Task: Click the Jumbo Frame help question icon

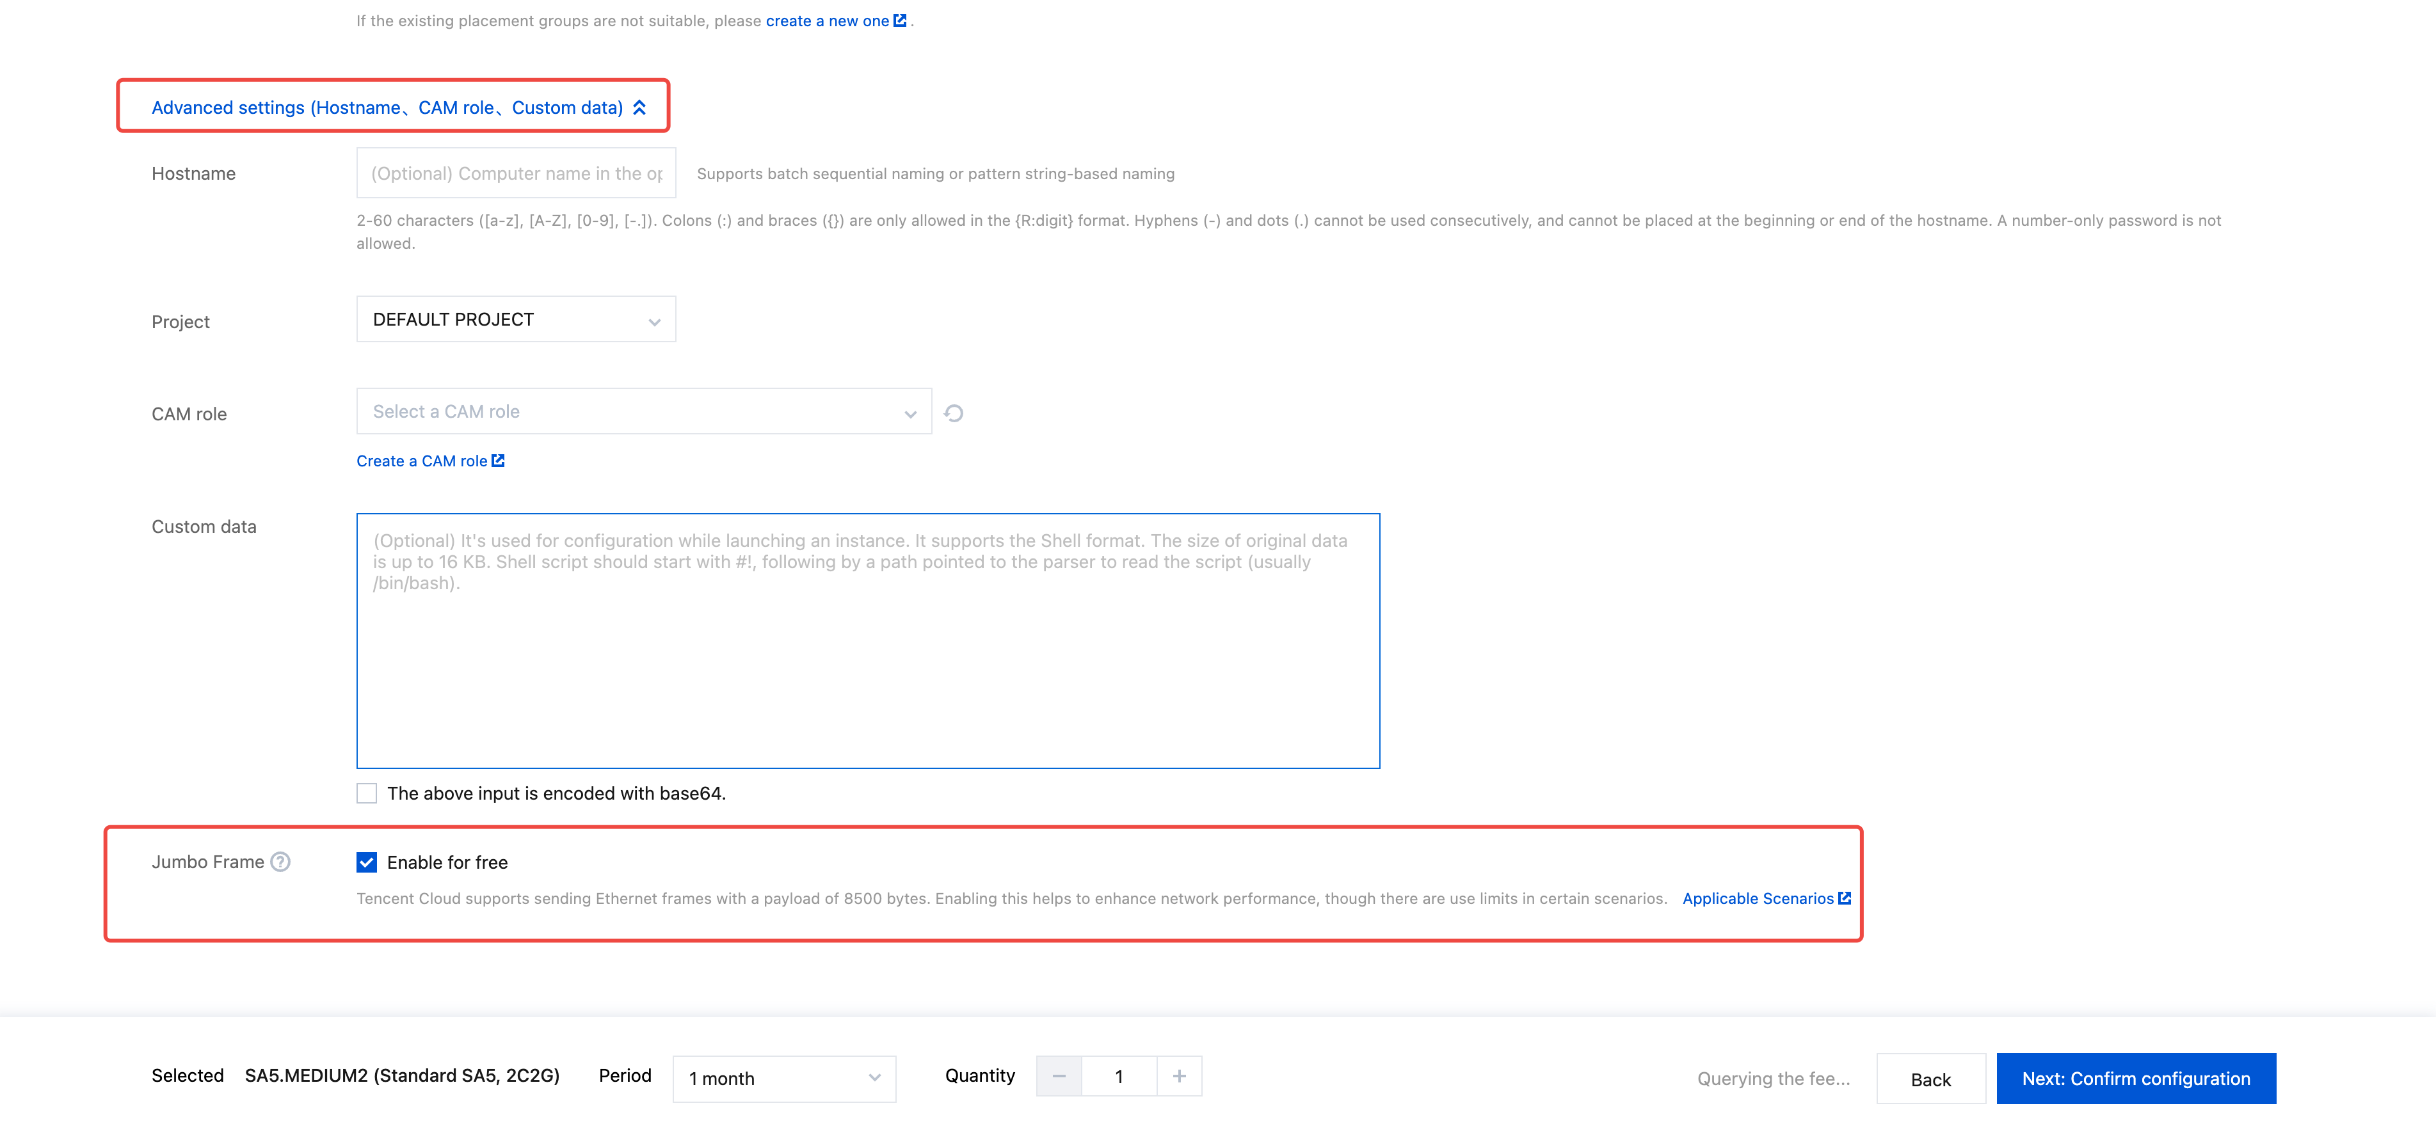Action: click(280, 861)
